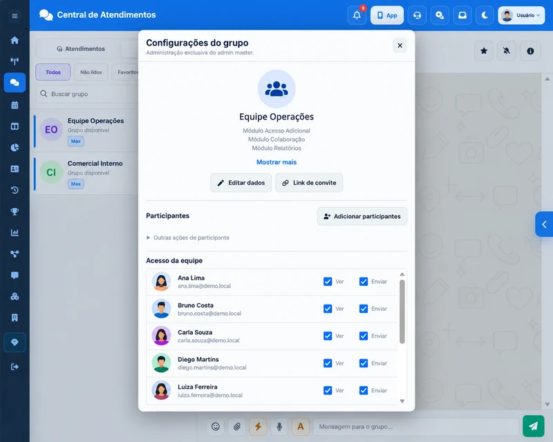The width and height of the screenshot is (553, 442).
Task: Open the building sidebar icon
Action: 15,318
